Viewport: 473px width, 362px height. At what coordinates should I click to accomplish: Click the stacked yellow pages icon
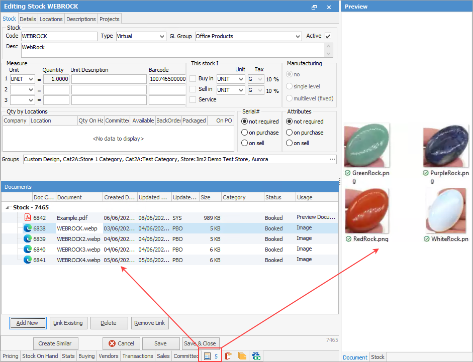coord(242,356)
